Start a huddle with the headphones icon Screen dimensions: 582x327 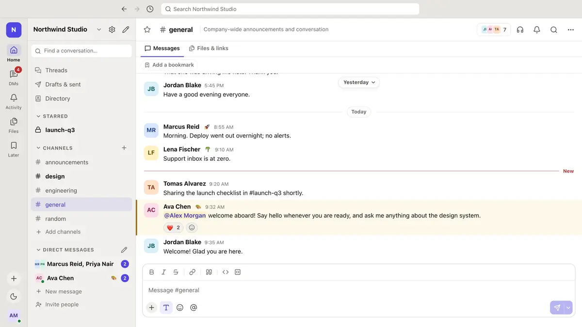point(520,30)
